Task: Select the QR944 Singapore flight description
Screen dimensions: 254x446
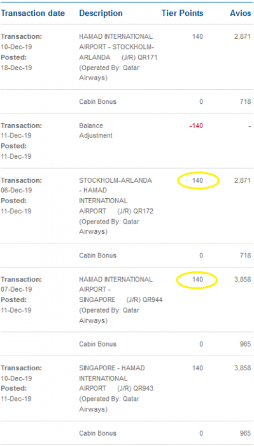Action: point(121,300)
